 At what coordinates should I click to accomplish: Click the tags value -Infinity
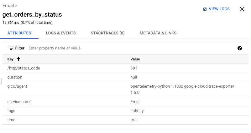point(137,110)
